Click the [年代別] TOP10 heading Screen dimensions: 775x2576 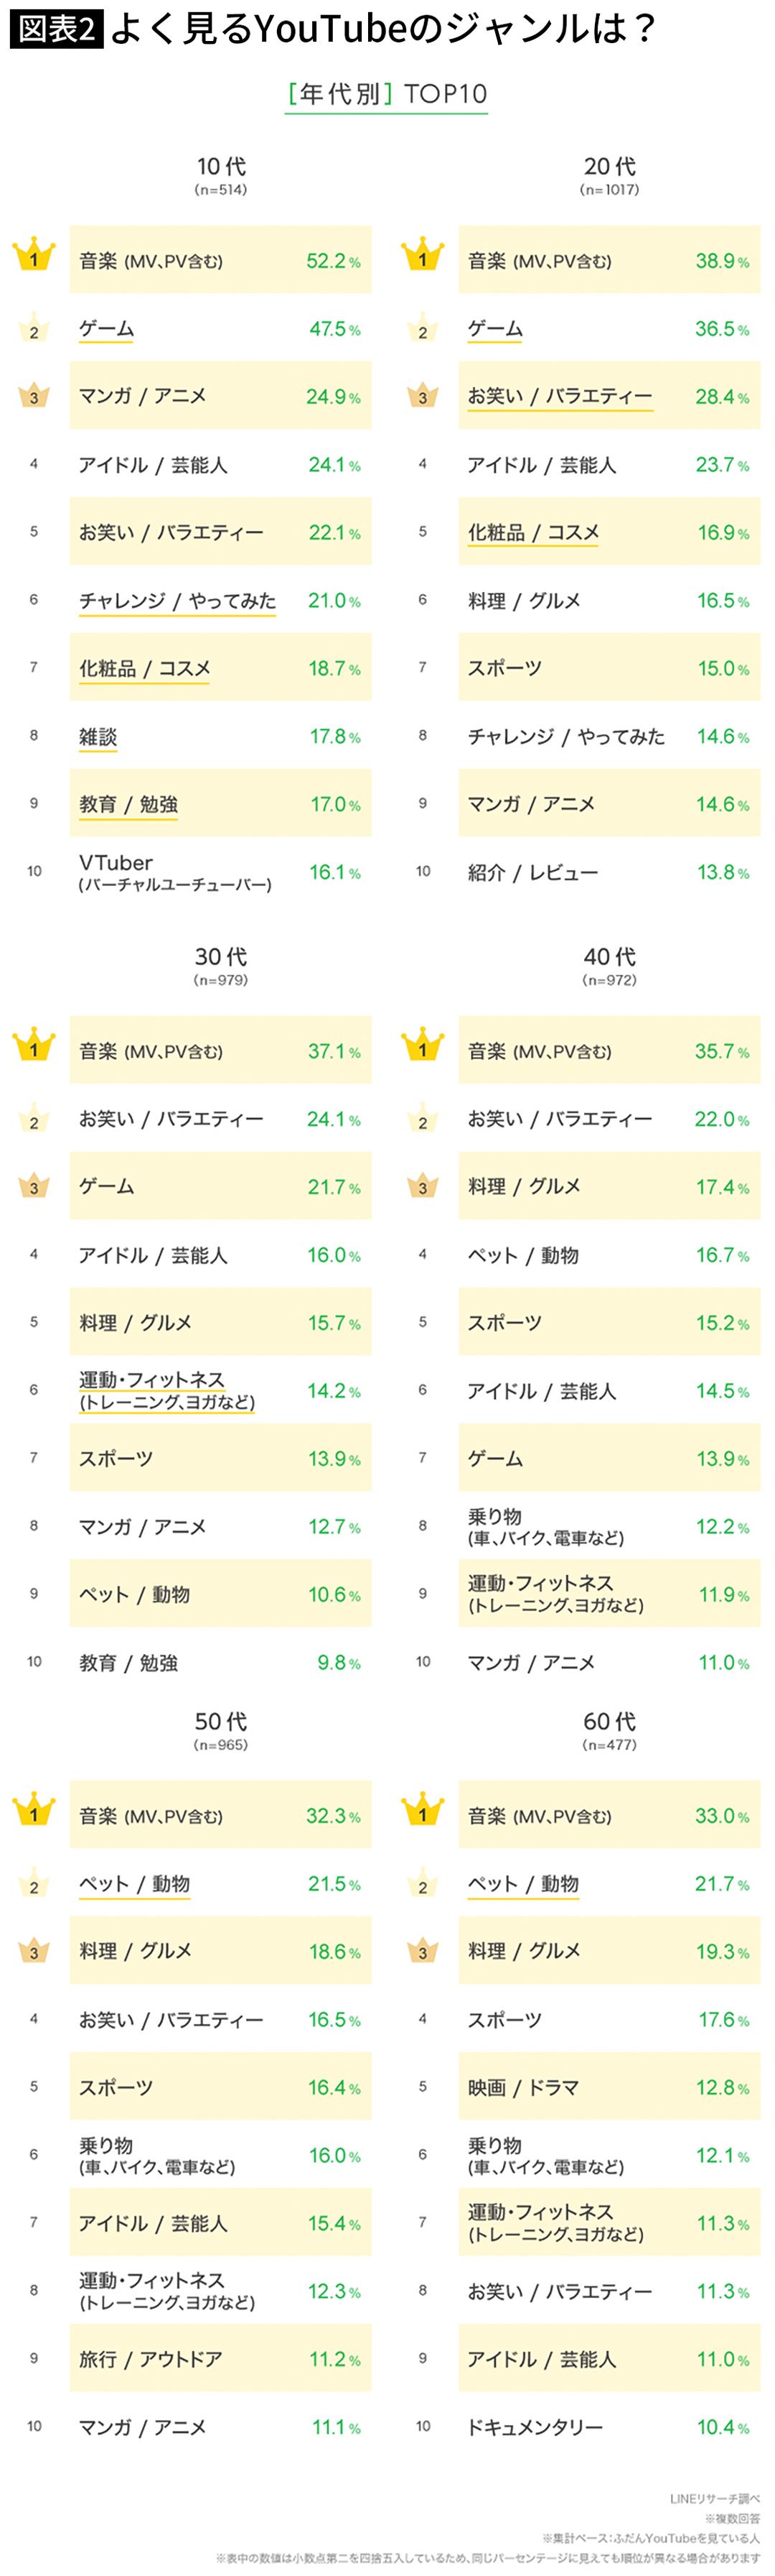click(x=387, y=95)
